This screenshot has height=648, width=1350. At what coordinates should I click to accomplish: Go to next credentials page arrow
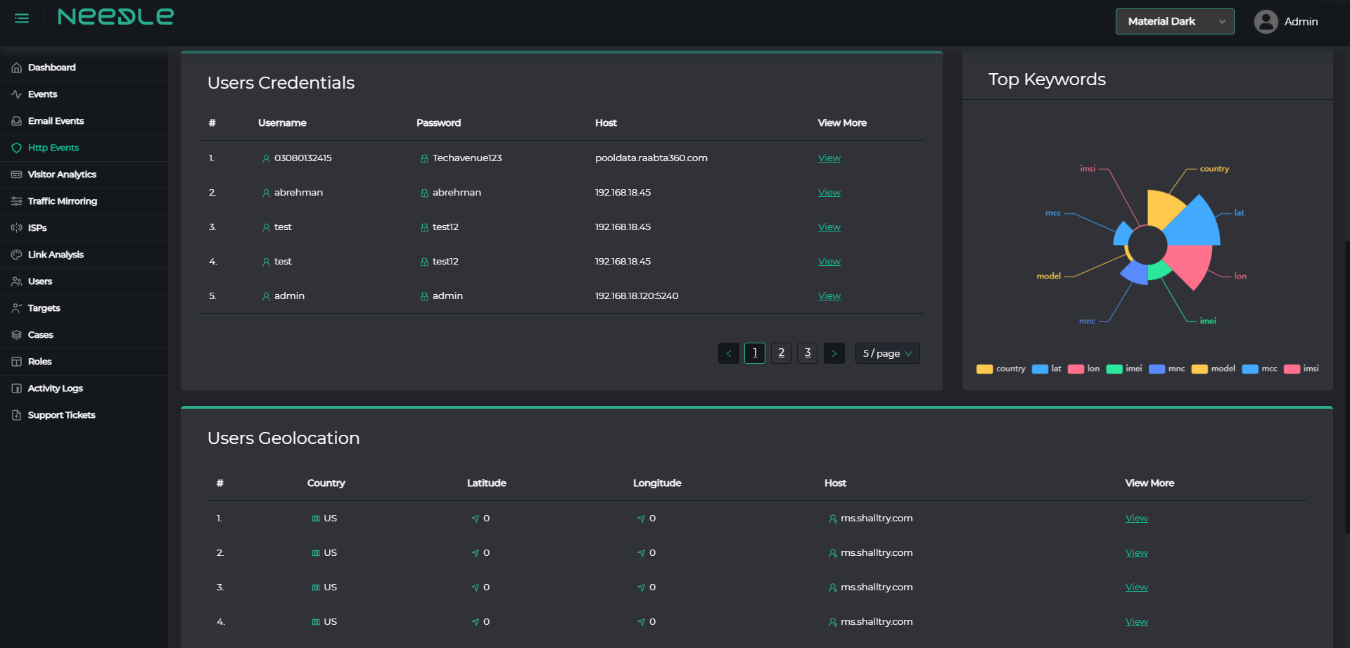(834, 353)
